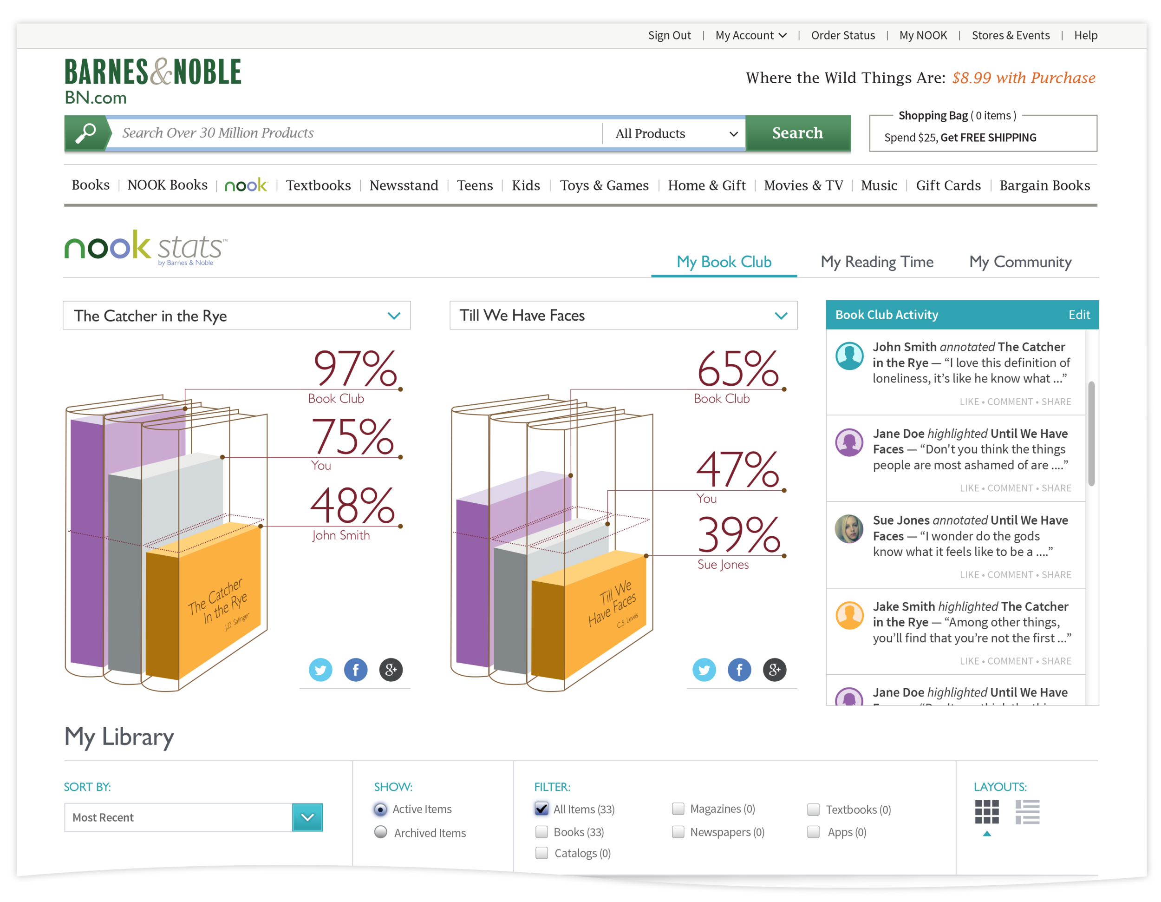Select the Active Items radio button

tap(380, 810)
